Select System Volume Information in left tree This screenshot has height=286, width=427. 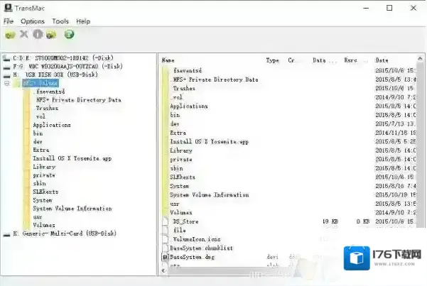coord(72,209)
